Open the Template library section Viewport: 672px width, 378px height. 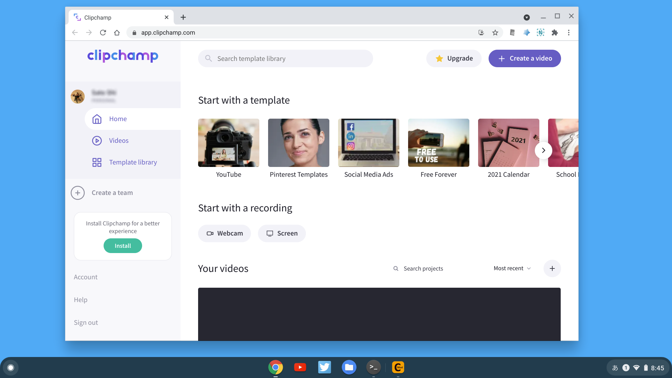tap(133, 162)
